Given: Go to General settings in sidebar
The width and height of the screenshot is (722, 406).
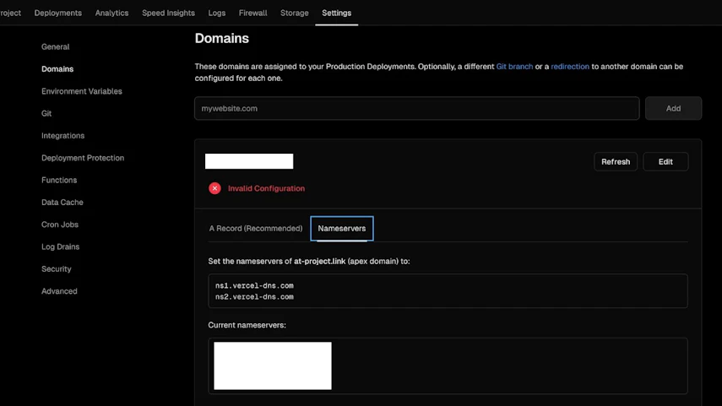Looking at the screenshot, I should [55, 46].
